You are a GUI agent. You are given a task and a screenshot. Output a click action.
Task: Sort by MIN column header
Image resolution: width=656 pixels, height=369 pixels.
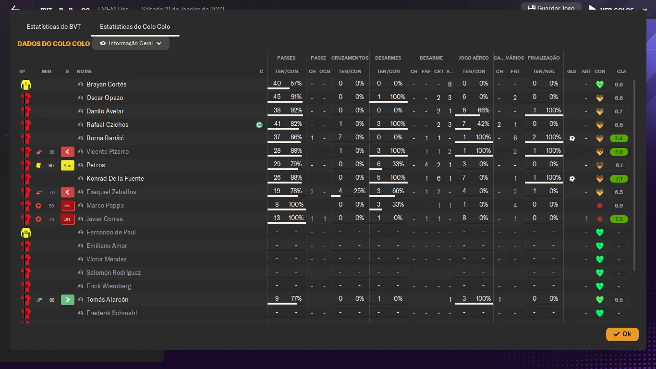[46, 72]
